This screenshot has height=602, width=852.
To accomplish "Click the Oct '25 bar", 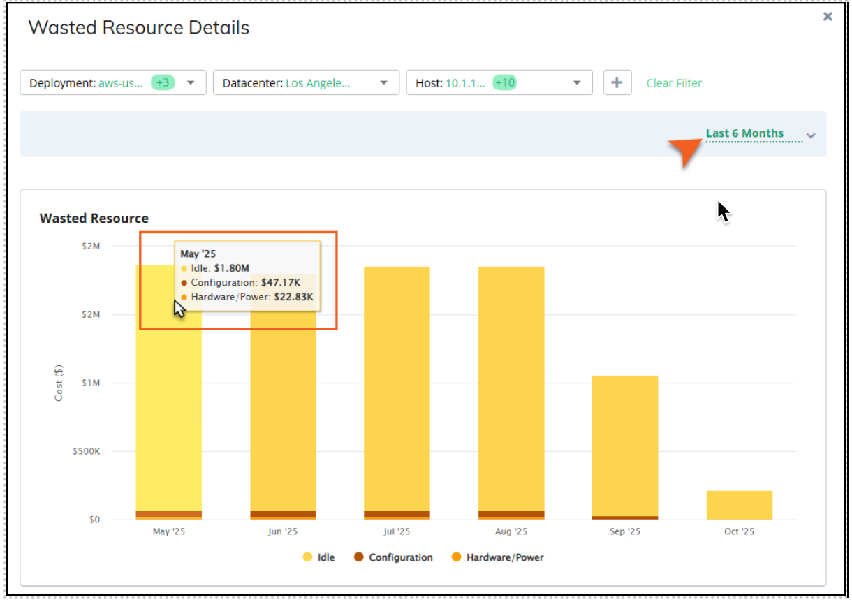I will coord(739,505).
